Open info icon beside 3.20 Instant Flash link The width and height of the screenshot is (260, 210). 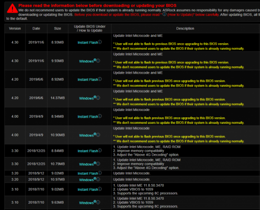pyautogui.click(x=100, y=173)
